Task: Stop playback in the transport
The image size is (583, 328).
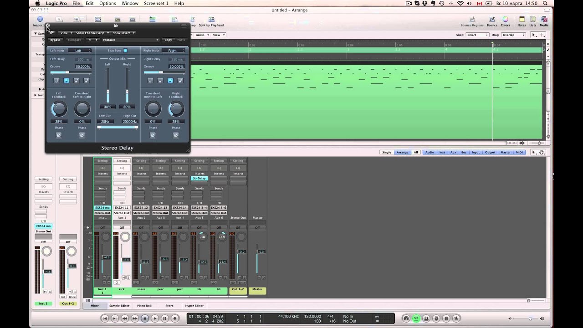Action: 145,318
